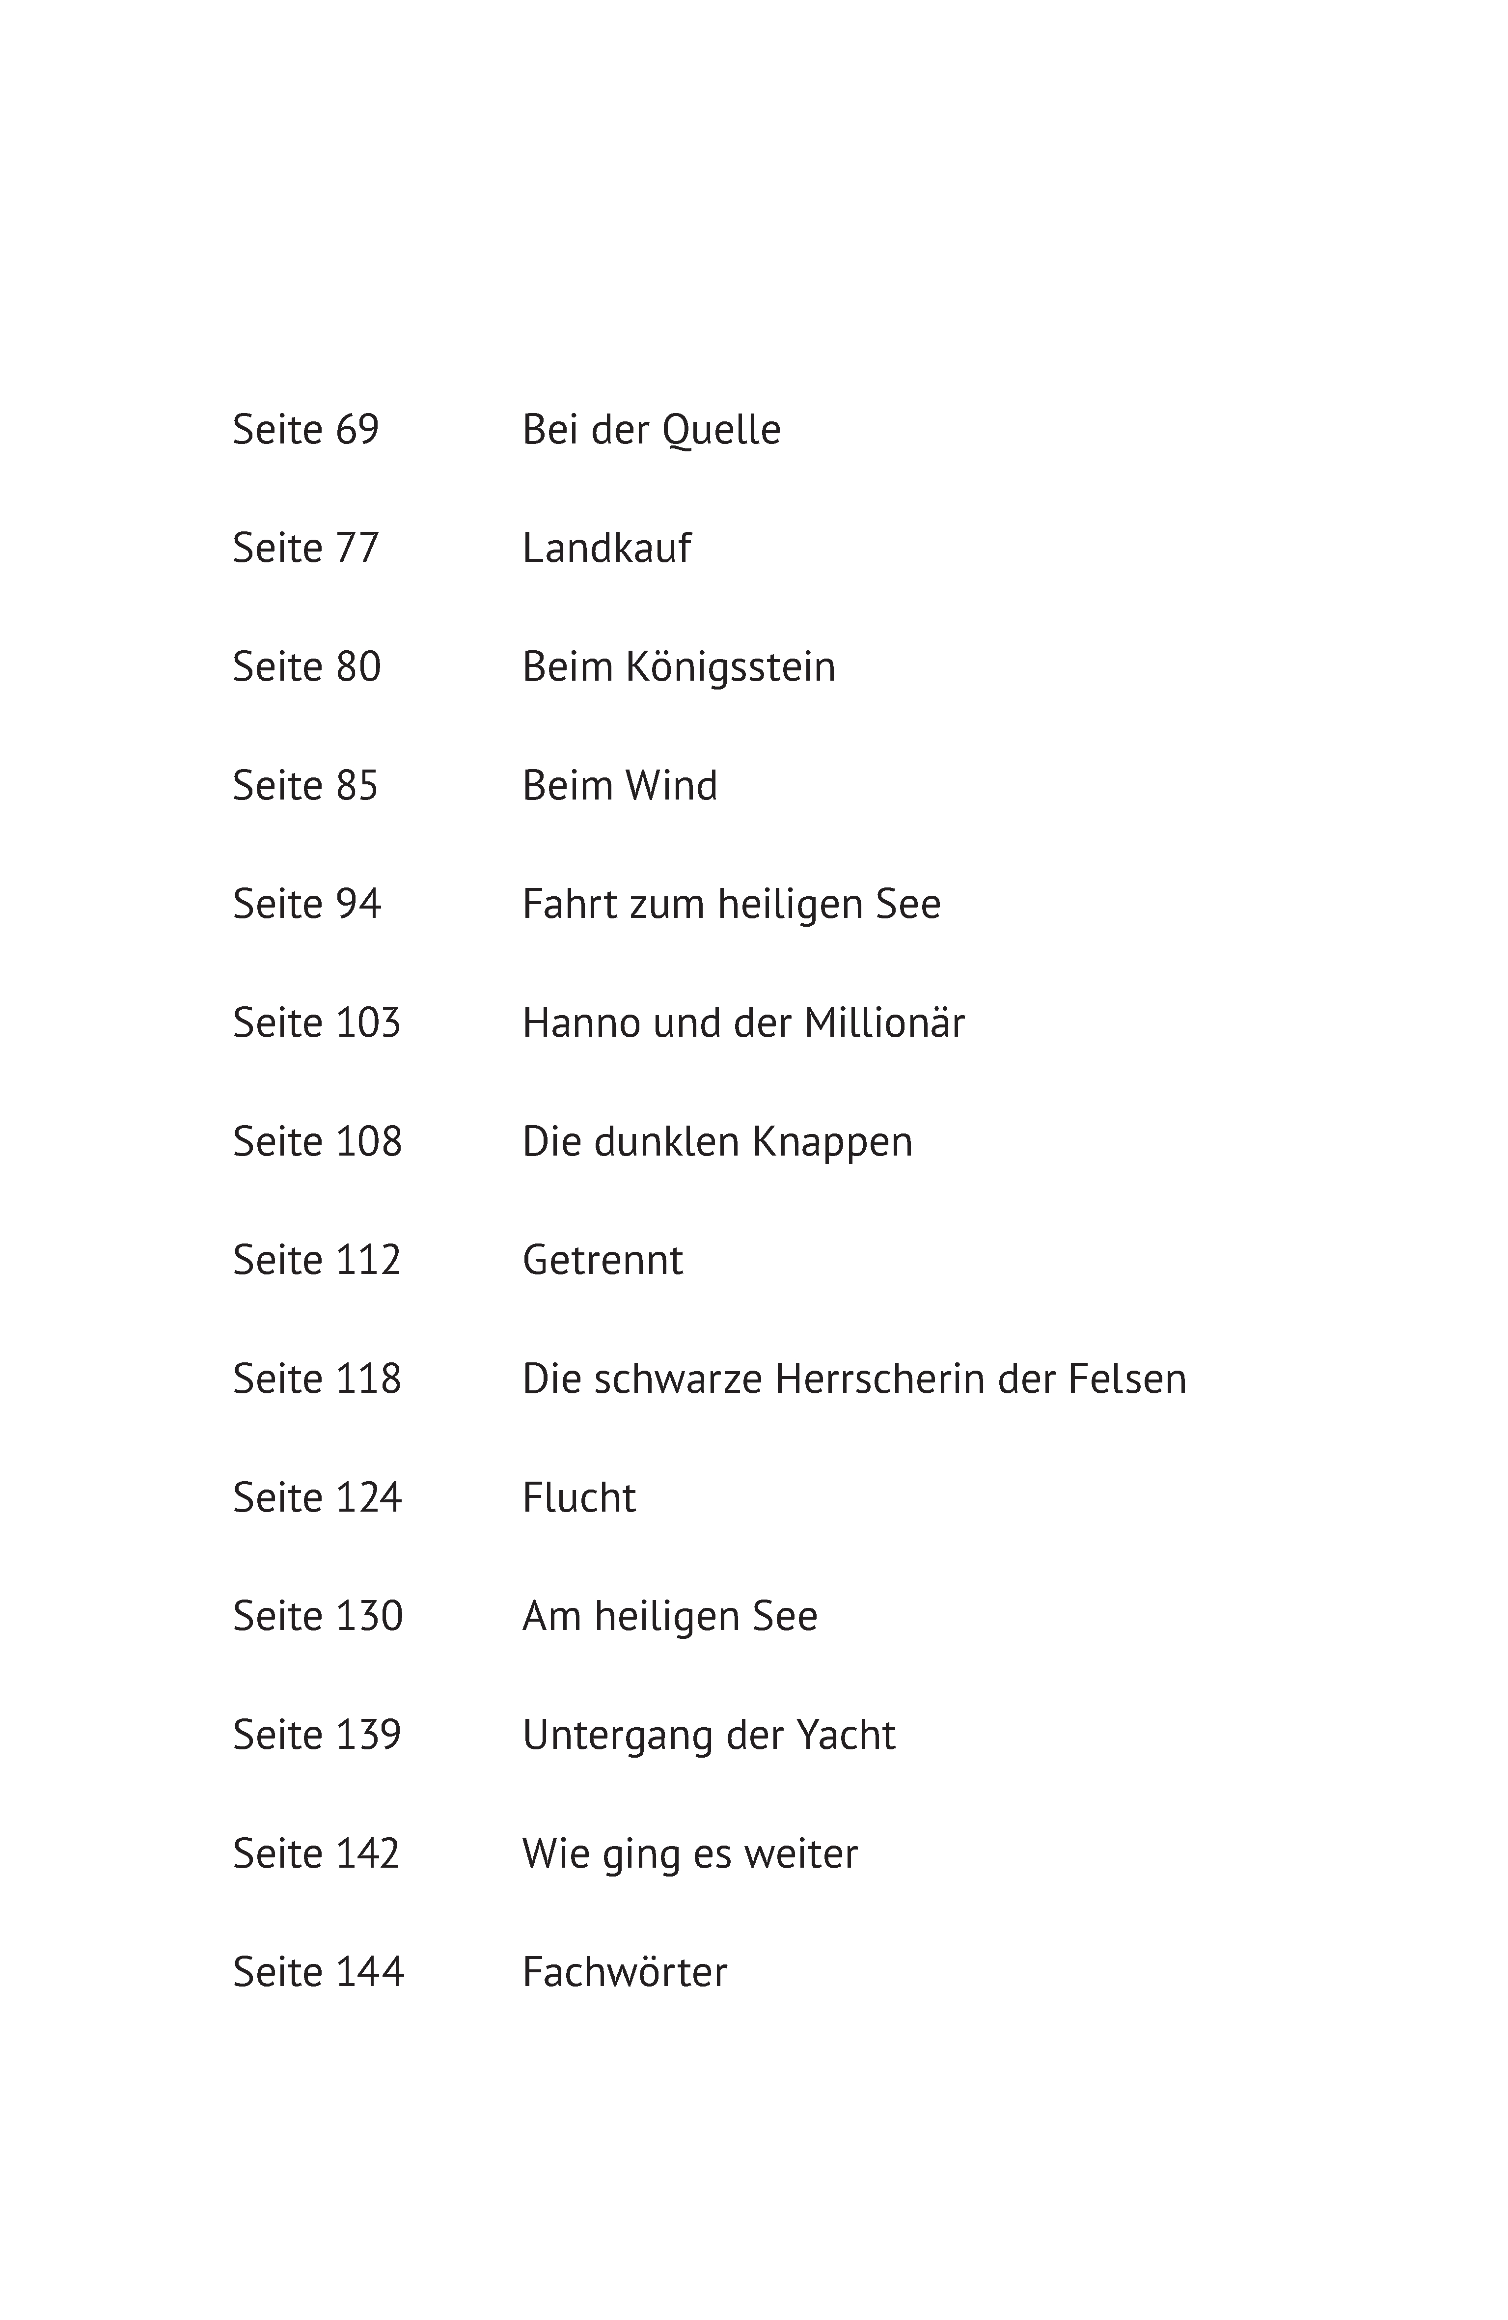Click the 'Beim Wind' chapter title
Viewport: 1508px width, 2320px height.
coord(620,786)
